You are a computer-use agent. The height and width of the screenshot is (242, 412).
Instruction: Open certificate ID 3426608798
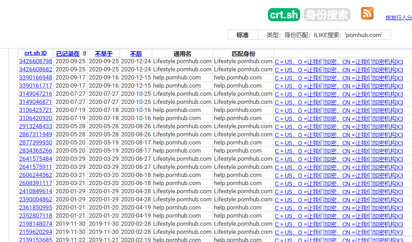35,61
